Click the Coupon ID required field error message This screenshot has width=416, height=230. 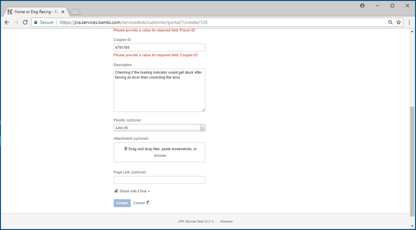(x=156, y=55)
